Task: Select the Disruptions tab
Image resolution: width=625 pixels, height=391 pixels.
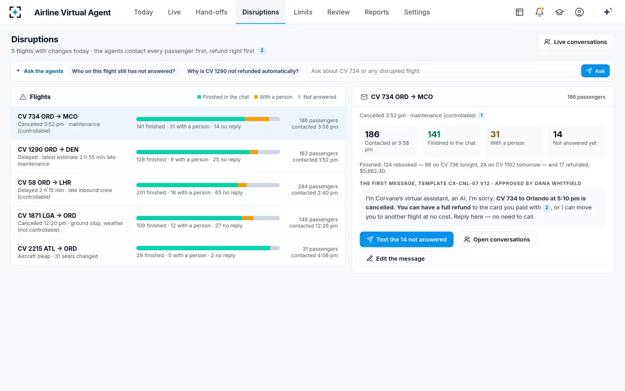Action: click(260, 12)
